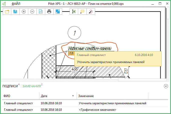Fit page to width icon

point(41,11)
